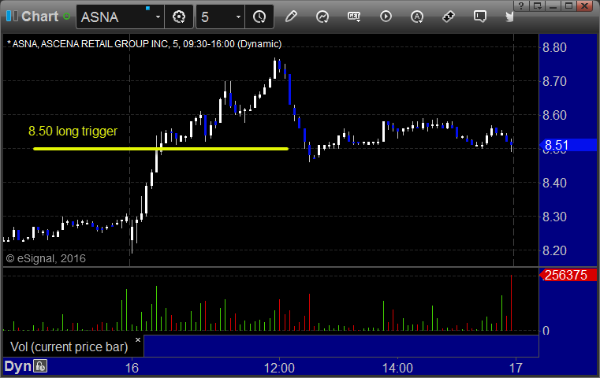Screen dimensions: 600x378
Task: Click the 12:00 time axis label
Action: tap(279, 368)
